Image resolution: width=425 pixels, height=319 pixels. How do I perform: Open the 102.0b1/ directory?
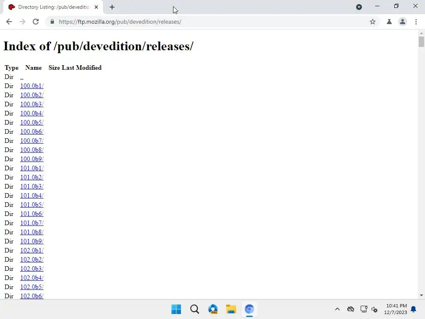point(32,250)
